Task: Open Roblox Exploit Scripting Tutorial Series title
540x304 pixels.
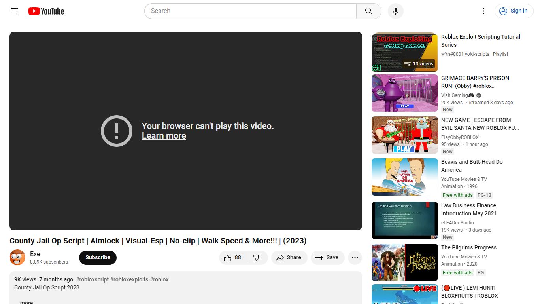Action: coord(481,41)
